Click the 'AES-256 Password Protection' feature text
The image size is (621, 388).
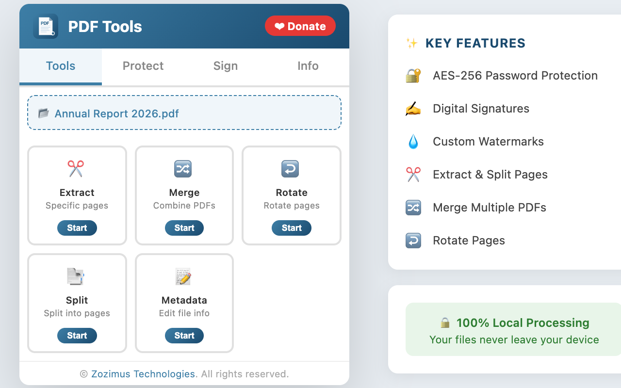tap(515, 76)
